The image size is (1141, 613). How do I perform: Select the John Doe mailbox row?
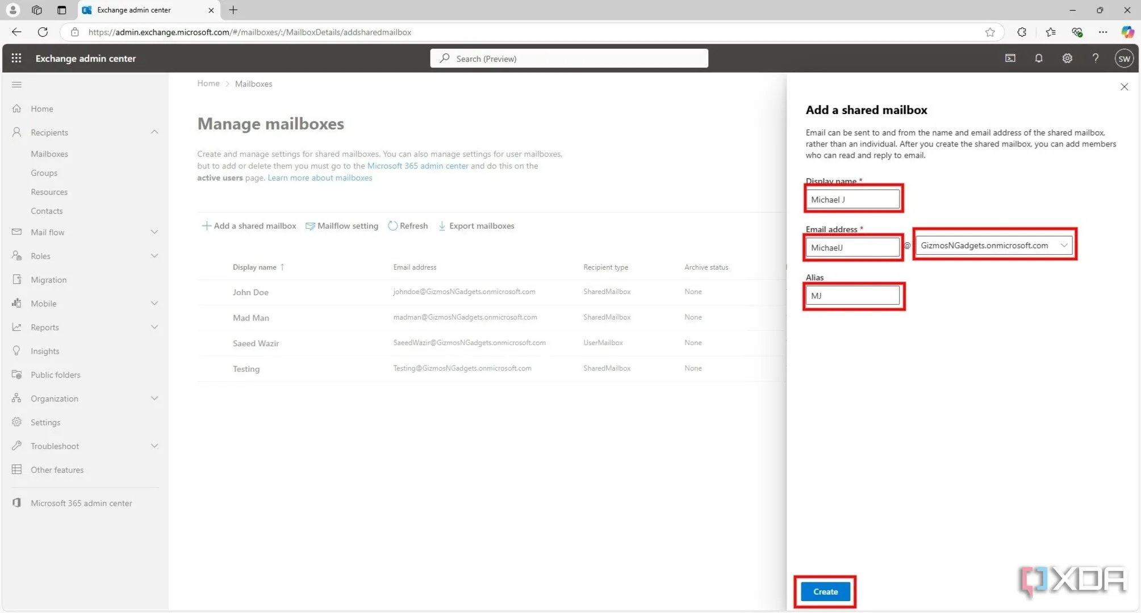click(491, 292)
